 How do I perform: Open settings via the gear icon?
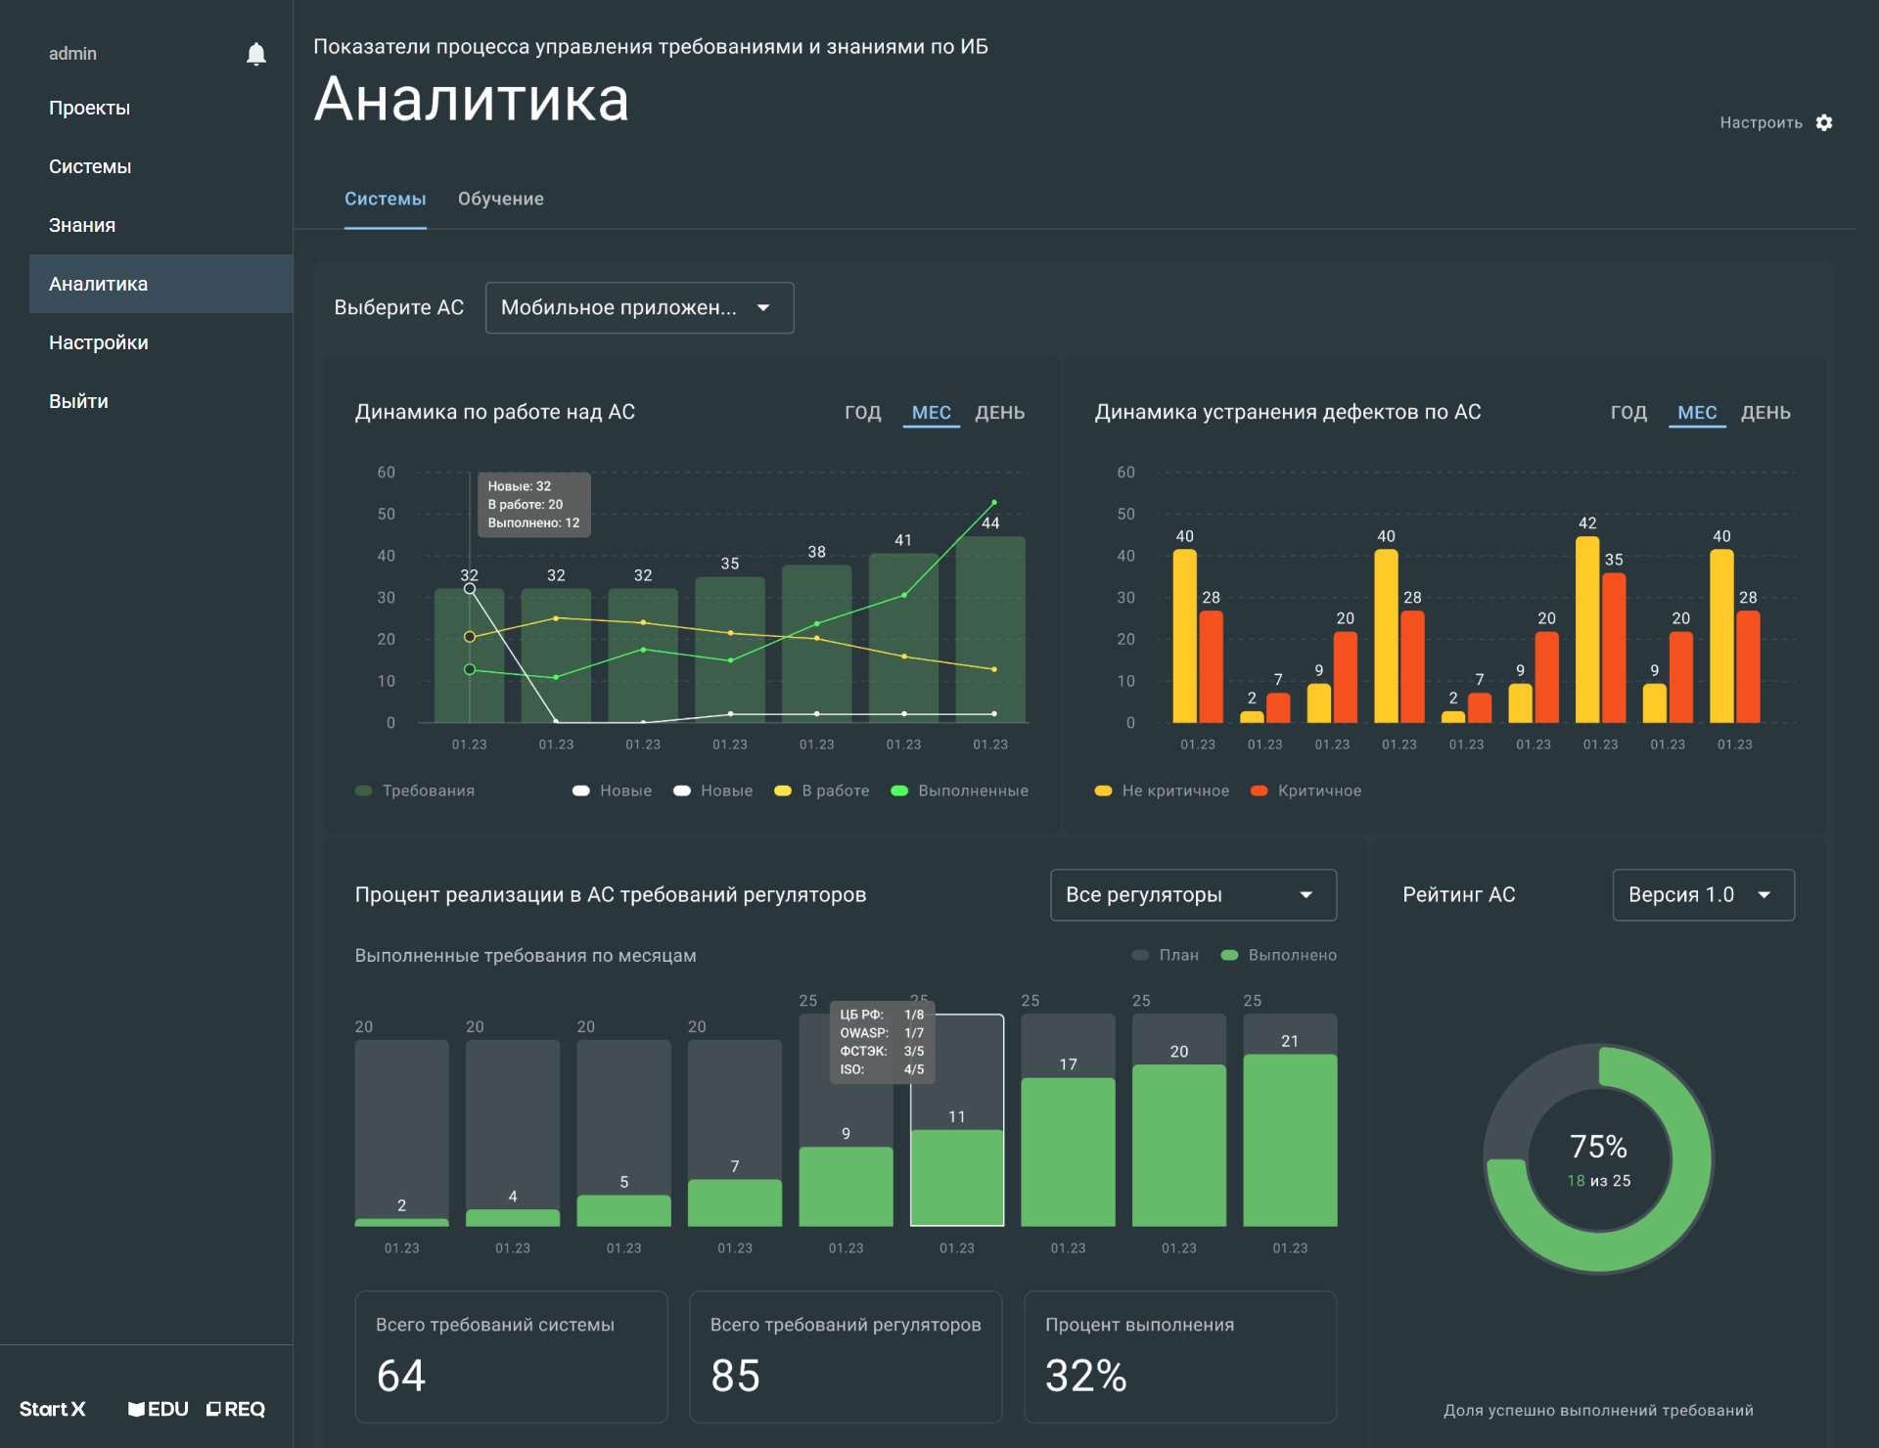[x=1824, y=122]
